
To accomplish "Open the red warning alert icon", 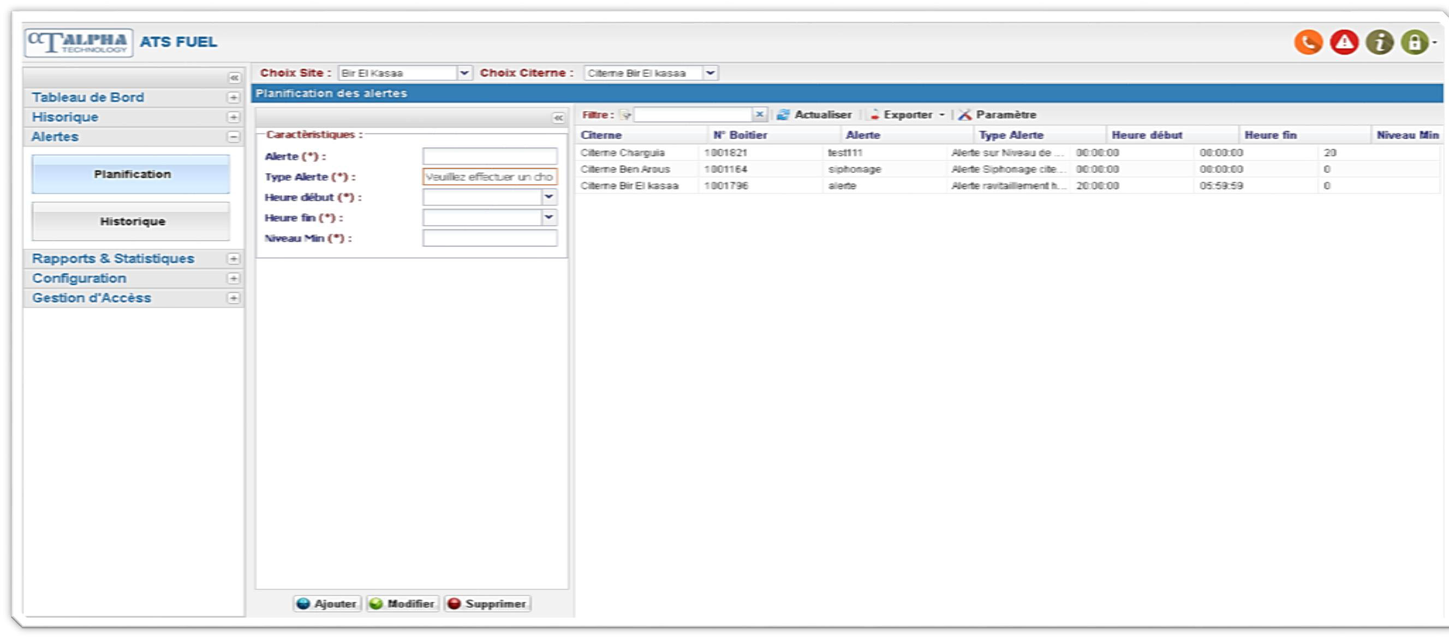I will click(x=1344, y=42).
